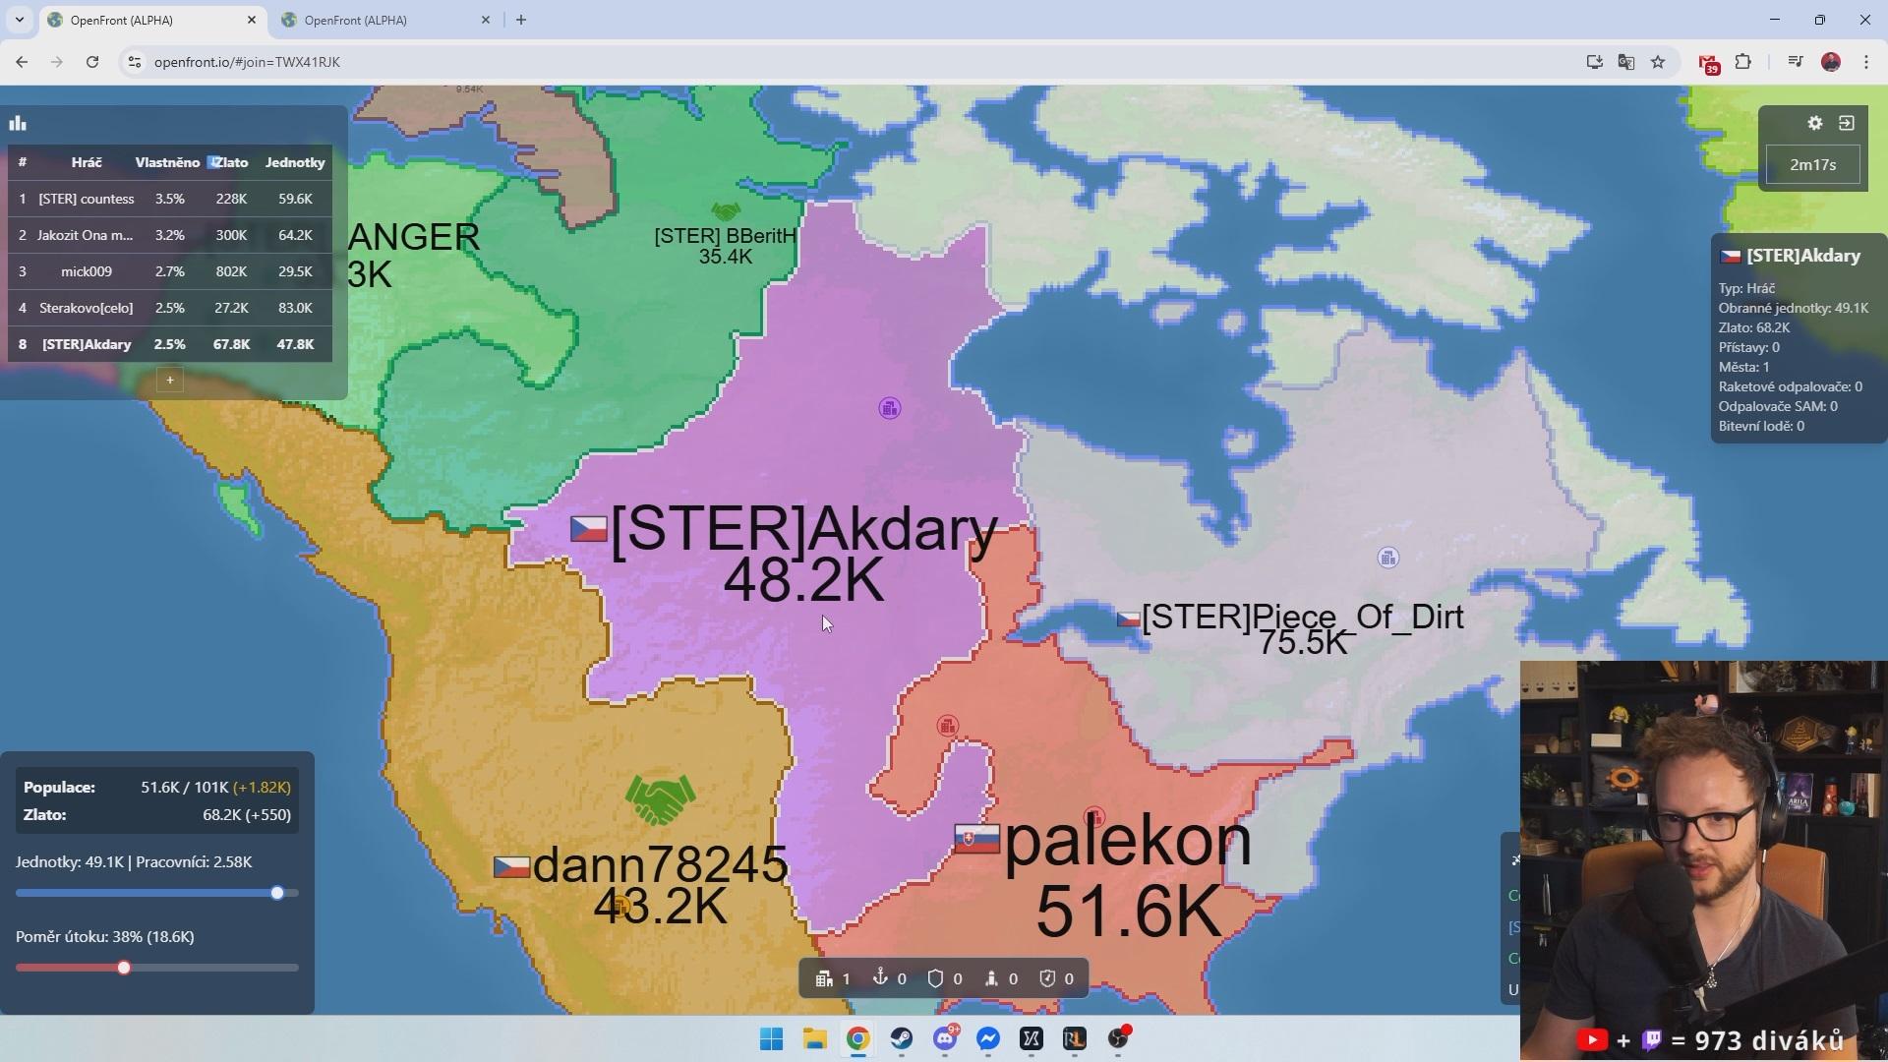Viewport: 1888px width, 1062px height.
Task: Click palekon's name on the map
Action: 1128,842
